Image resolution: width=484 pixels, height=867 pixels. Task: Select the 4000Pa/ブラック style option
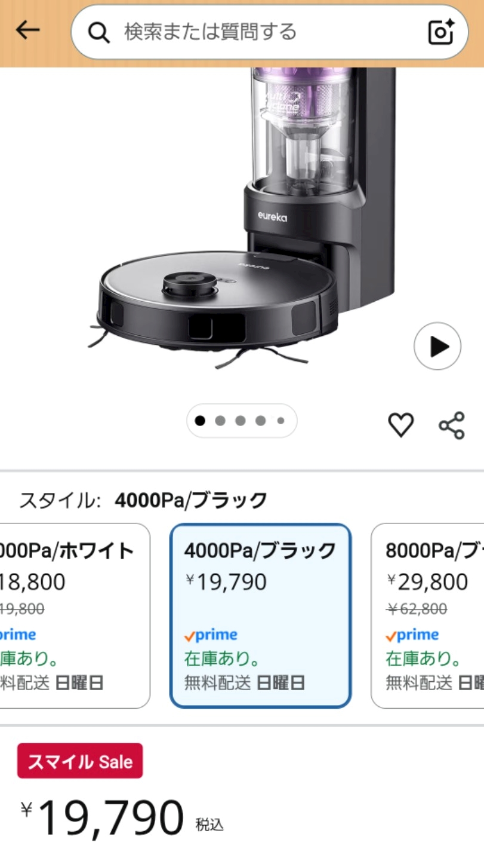pyautogui.click(x=261, y=615)
